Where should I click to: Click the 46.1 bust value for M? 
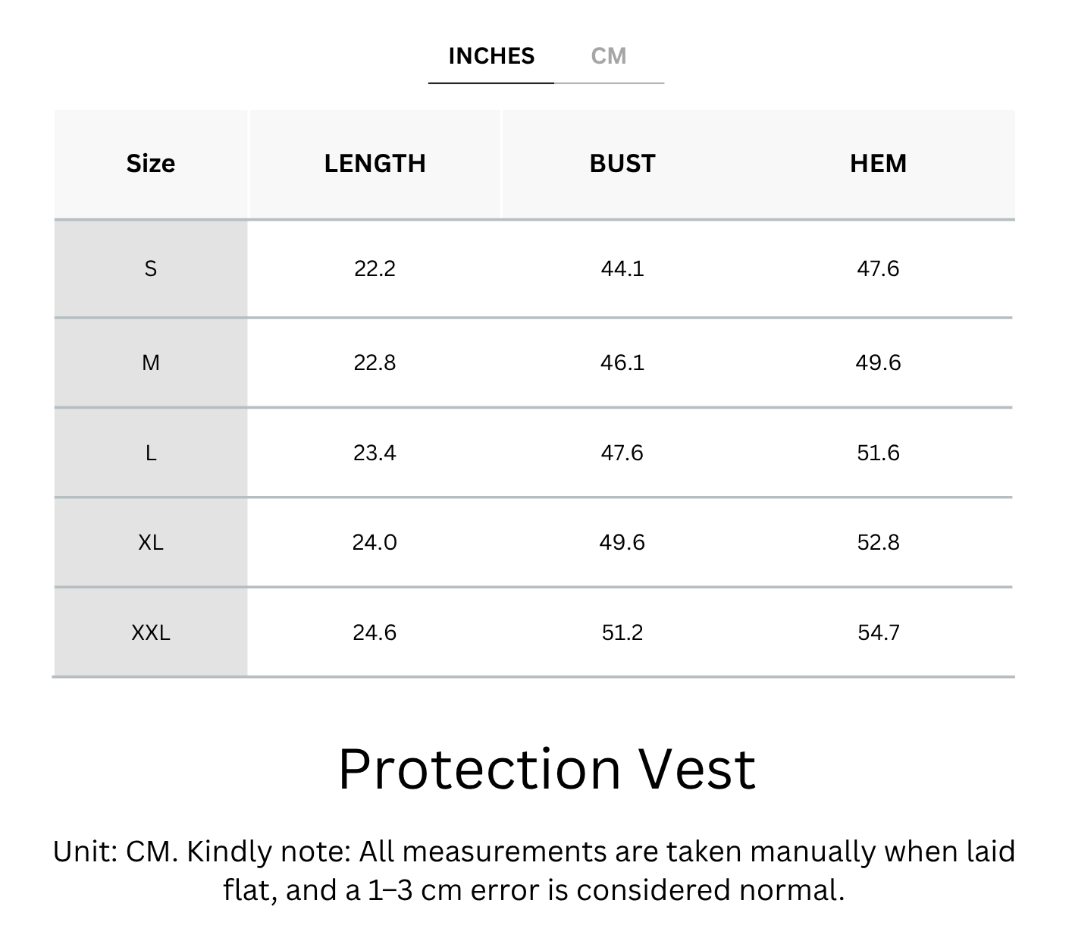tap(622, 362)
